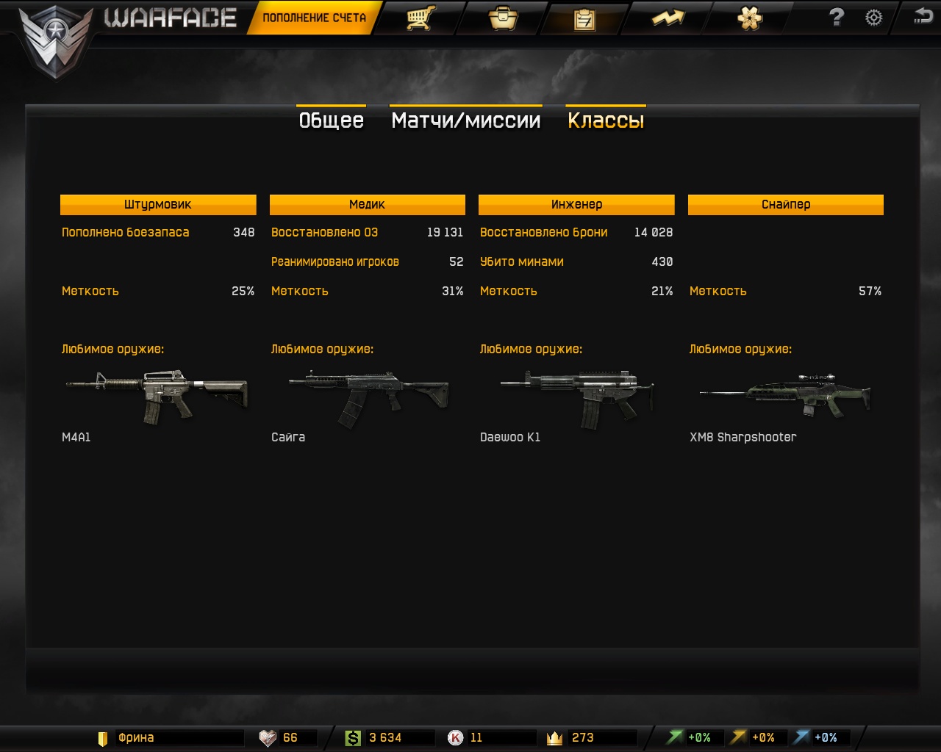Click the Daewoo K1 weapon image
941x752 pixels.
tap(577, 399)
